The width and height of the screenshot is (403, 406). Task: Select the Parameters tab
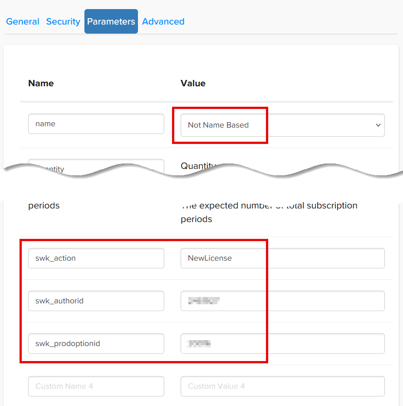(x=111, y=21)
